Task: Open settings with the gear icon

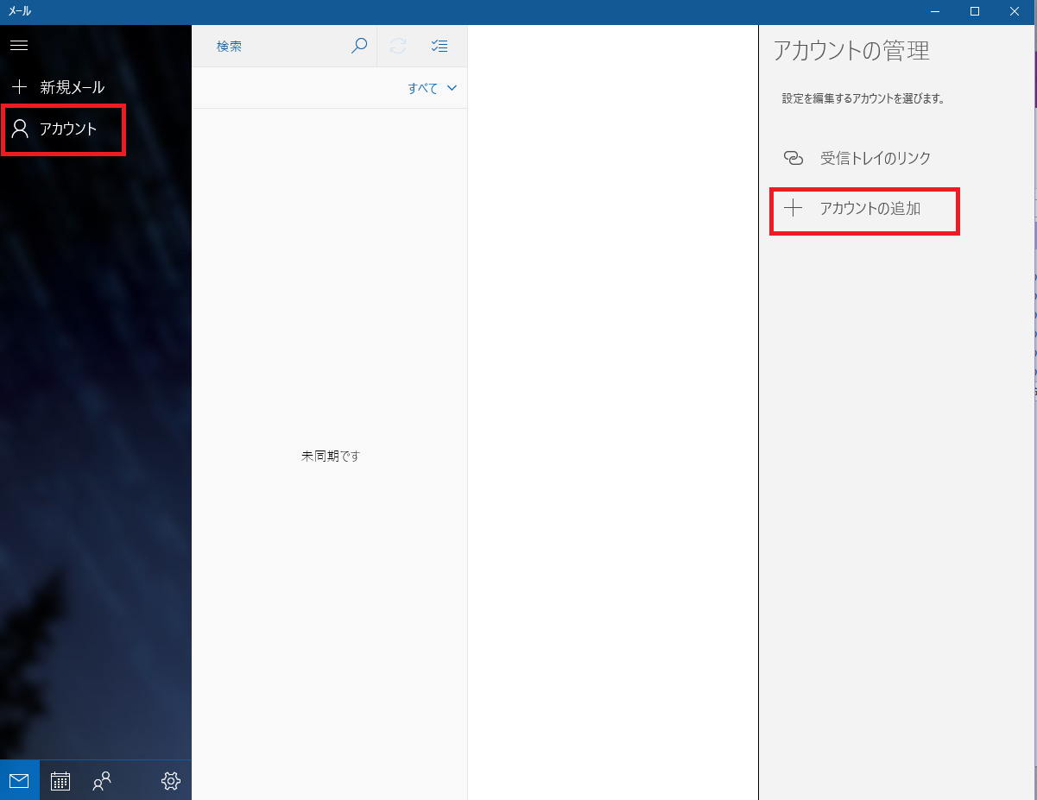Action: [x=171, y=781]
